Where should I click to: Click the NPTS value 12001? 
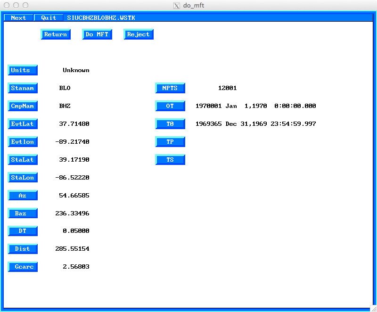pyautogui.click(x=227, y=88)
